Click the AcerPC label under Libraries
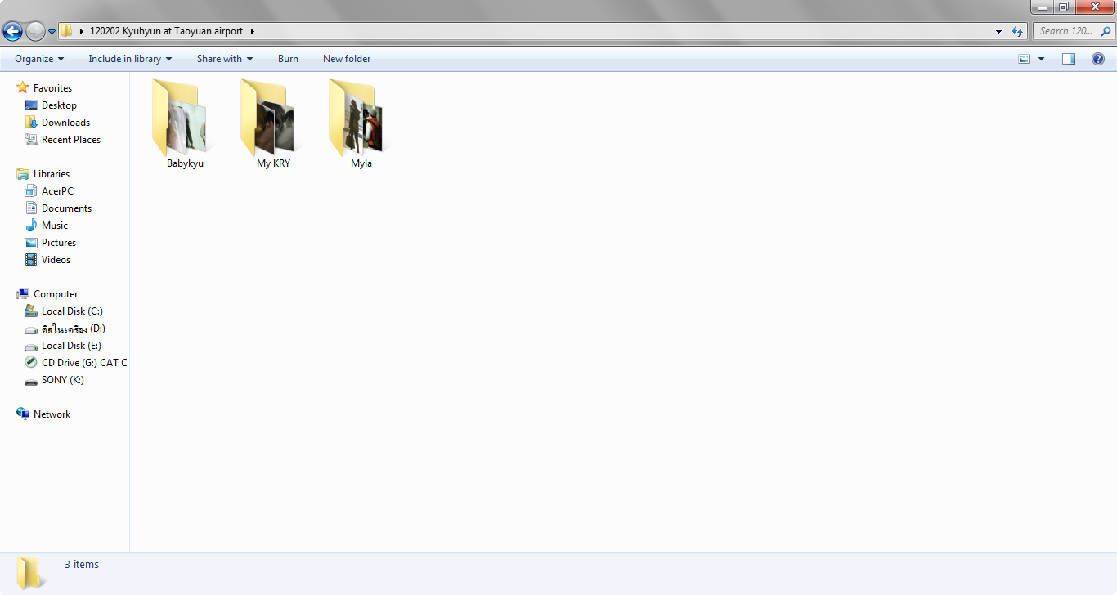 (57, 191)
